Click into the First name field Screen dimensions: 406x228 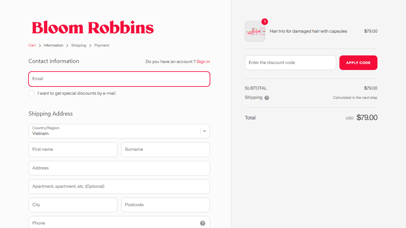point(73,149)
